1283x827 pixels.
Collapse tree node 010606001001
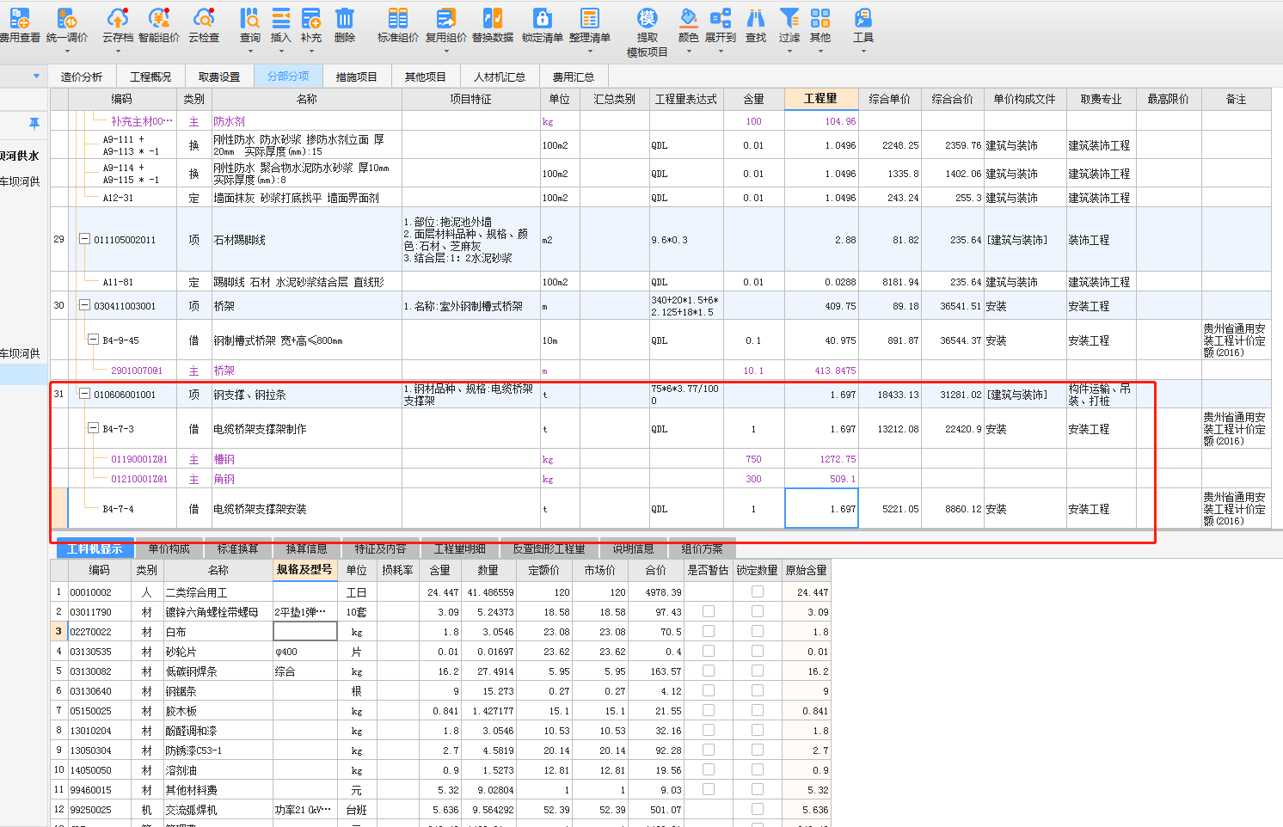pyautogui.click(x=84, y=394)
